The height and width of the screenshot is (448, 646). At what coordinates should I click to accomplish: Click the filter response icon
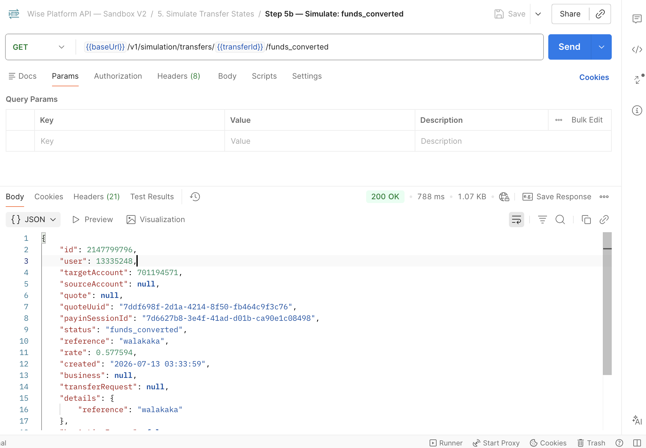(542, 220)
